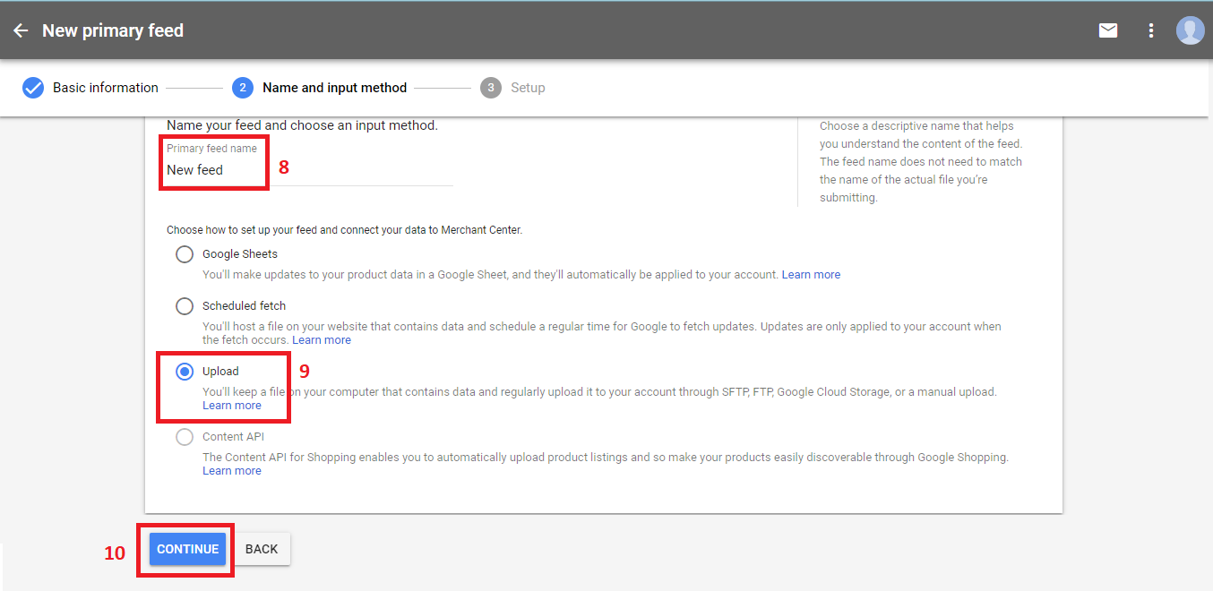Click the Primary feed name input field
This screenshot has height=591, width=1213.
(310, 170)
